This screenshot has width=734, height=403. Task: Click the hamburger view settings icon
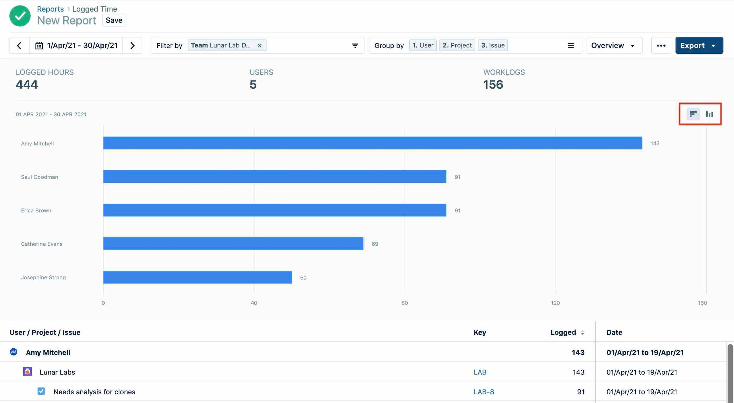(x=571, y=45)
